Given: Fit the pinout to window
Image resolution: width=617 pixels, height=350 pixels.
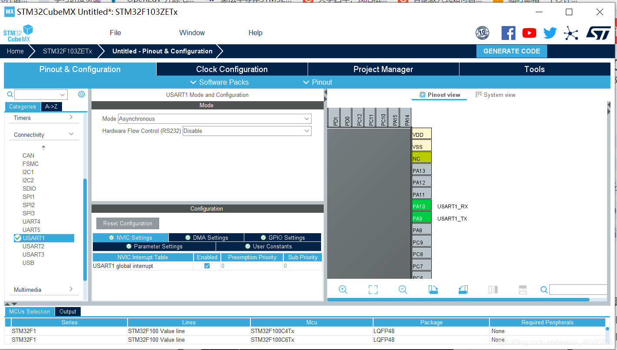Looking at the screenshot, I should pos(373,290).
